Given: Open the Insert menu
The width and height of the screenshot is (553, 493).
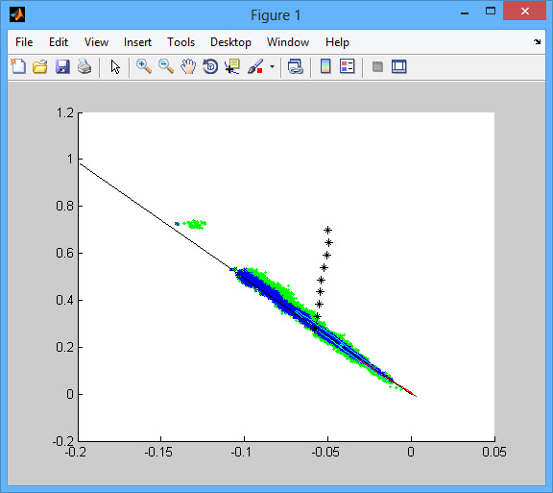Looking at the screenshot, I should (137, 42).
